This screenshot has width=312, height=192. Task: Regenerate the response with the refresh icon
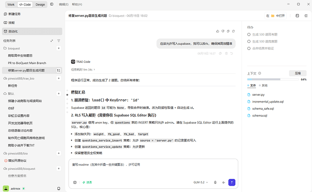(x=233, y=31)
